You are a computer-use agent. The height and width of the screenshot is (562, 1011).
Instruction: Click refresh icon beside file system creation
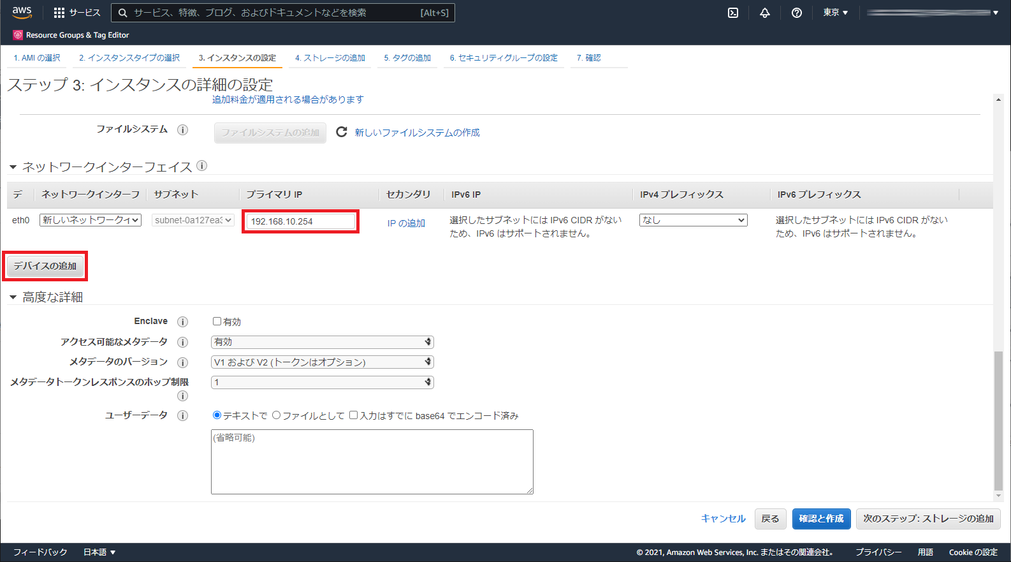[342, 132]
